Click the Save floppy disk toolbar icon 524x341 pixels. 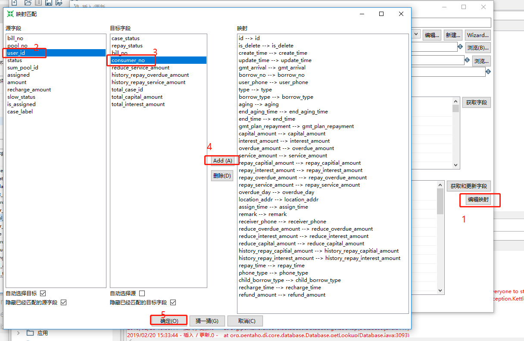tap(48, 2)
